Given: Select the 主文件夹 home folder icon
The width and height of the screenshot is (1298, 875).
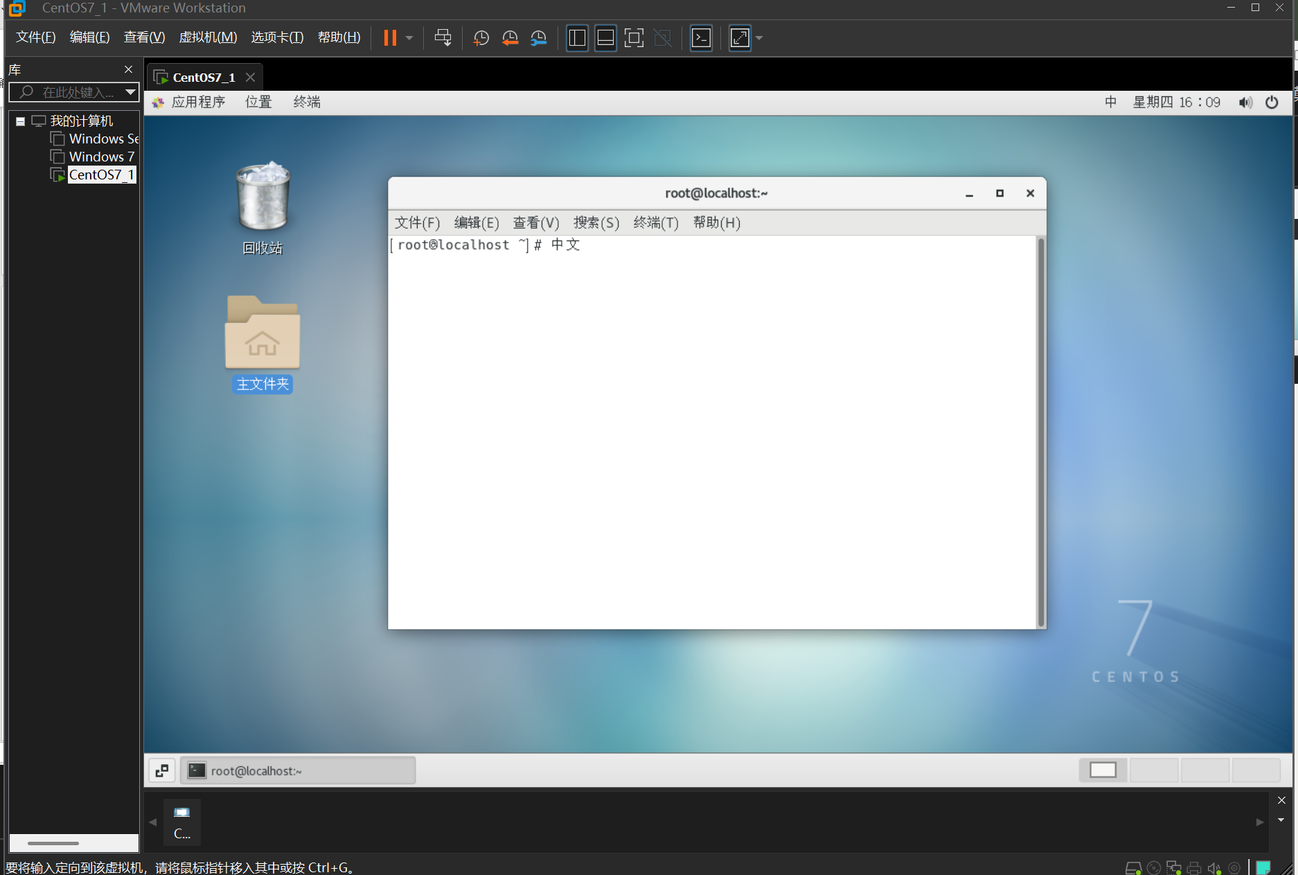Looking at the screenshot, I should point(263,344).
